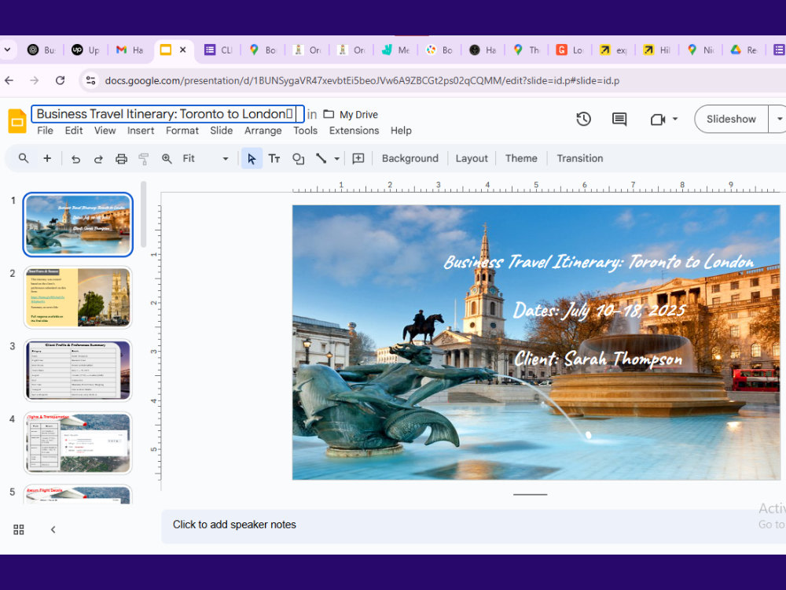Select the slide title text on canvas

598,262
